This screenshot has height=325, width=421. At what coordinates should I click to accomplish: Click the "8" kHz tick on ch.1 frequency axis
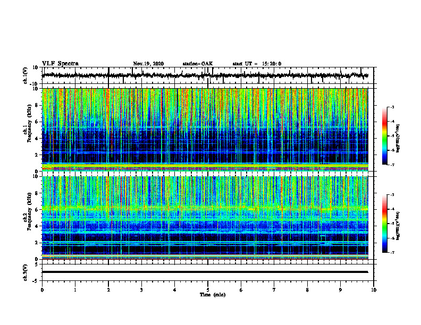[x=37, y=105]
